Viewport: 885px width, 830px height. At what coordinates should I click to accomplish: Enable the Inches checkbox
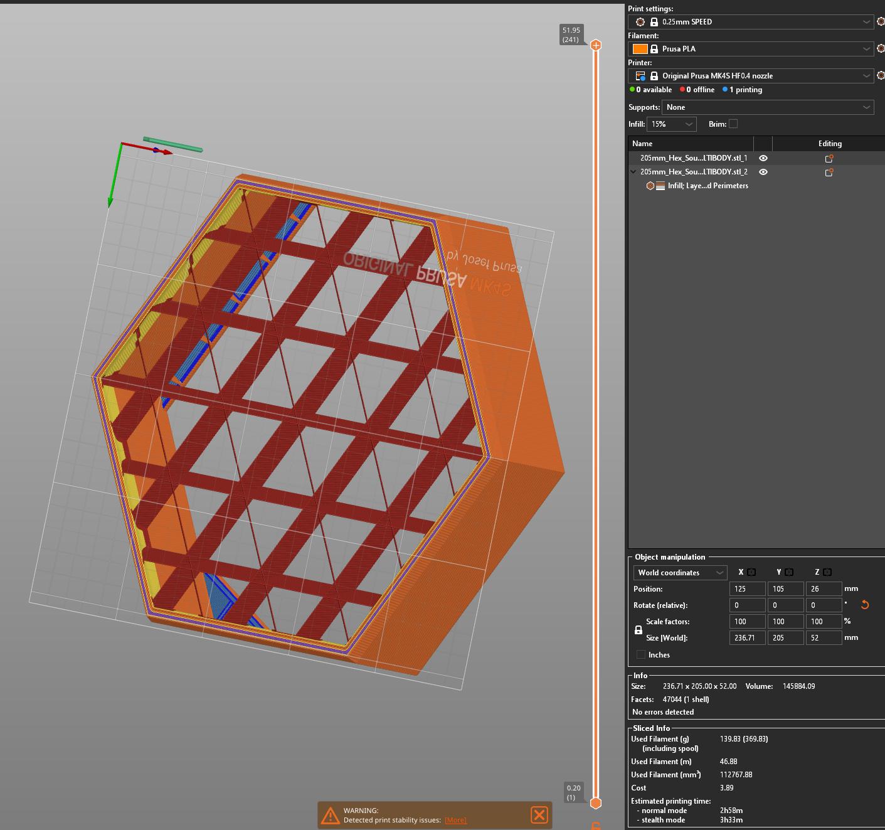click(x=641, y=654)
